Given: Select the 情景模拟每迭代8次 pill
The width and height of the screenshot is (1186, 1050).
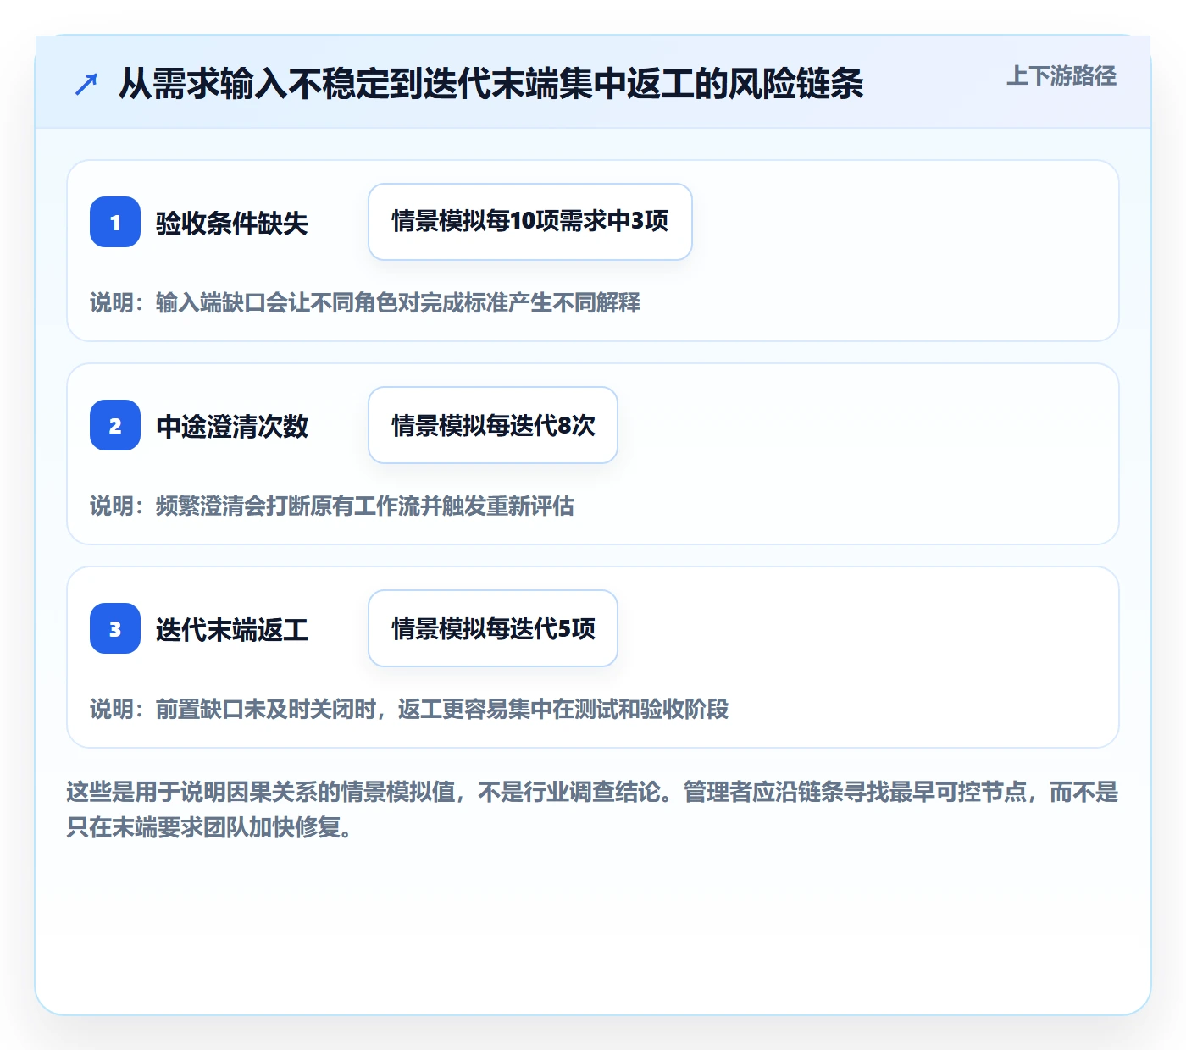Looking at the screenshot, I should pyautogui.click(x=493, y=425).
